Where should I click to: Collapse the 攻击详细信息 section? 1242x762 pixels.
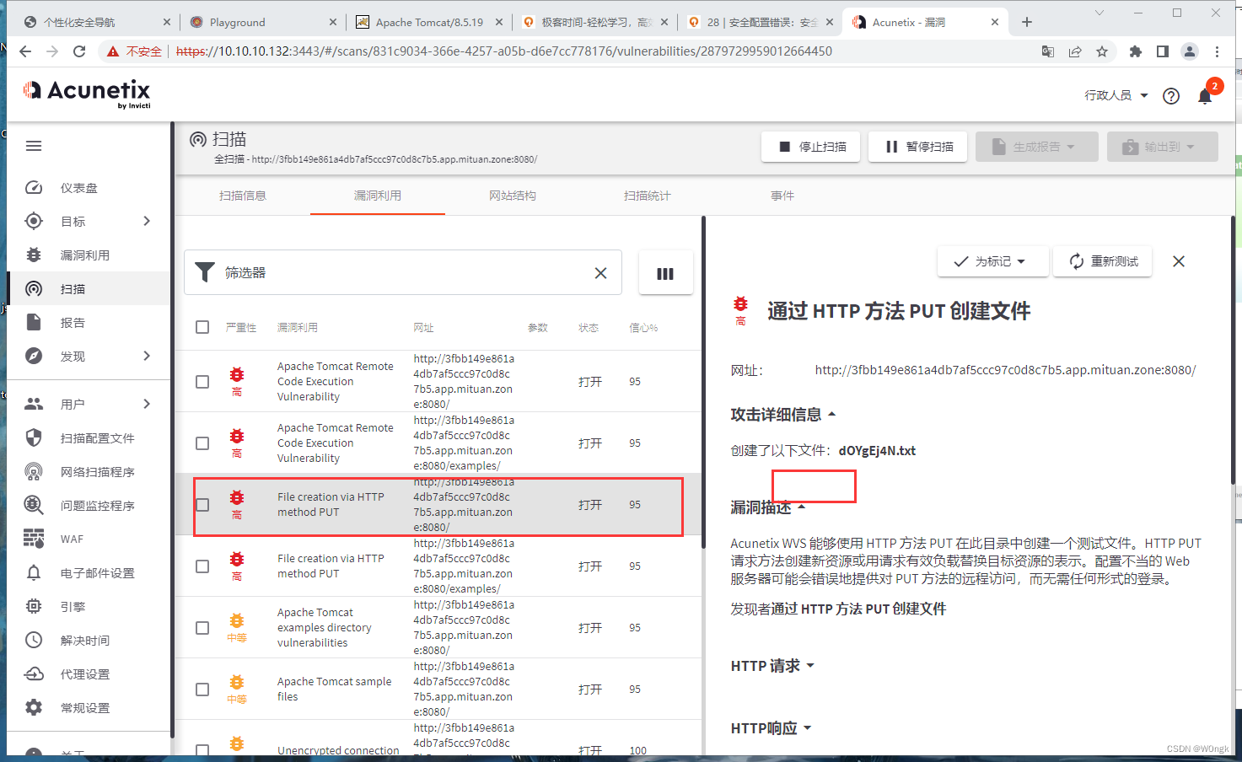pos(783,414)
